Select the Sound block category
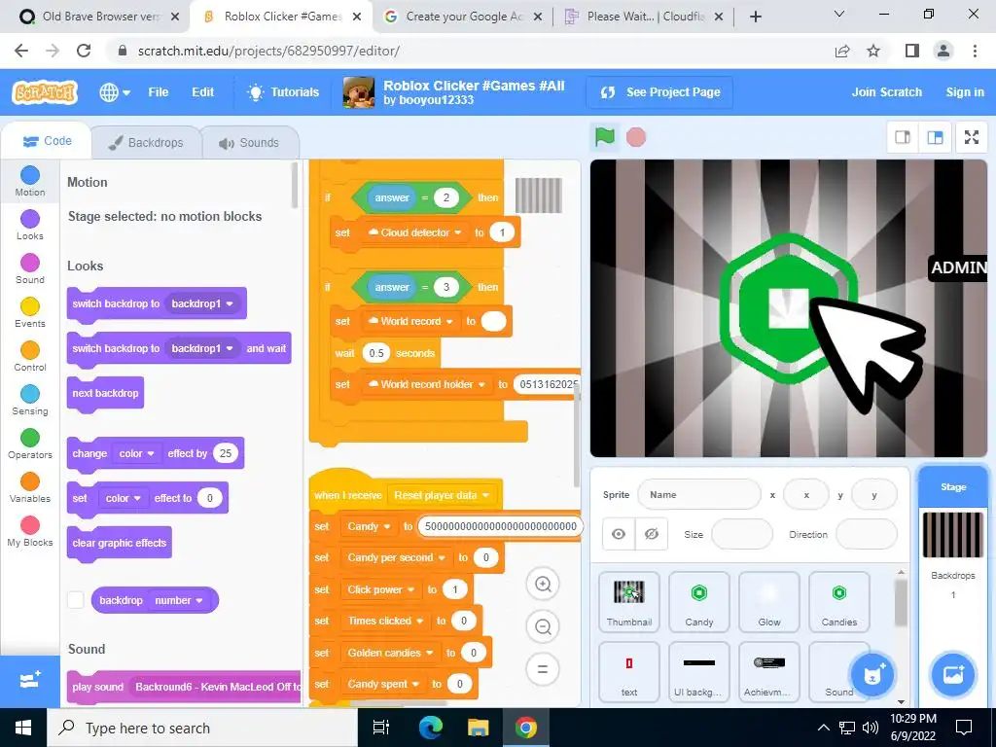The image size is (996, 747). [x=30, y=268]
